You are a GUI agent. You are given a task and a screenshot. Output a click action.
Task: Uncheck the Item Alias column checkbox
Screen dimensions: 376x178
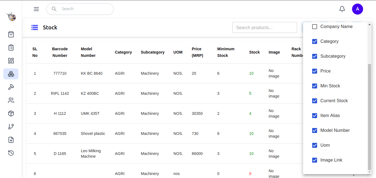click(315, 116)
